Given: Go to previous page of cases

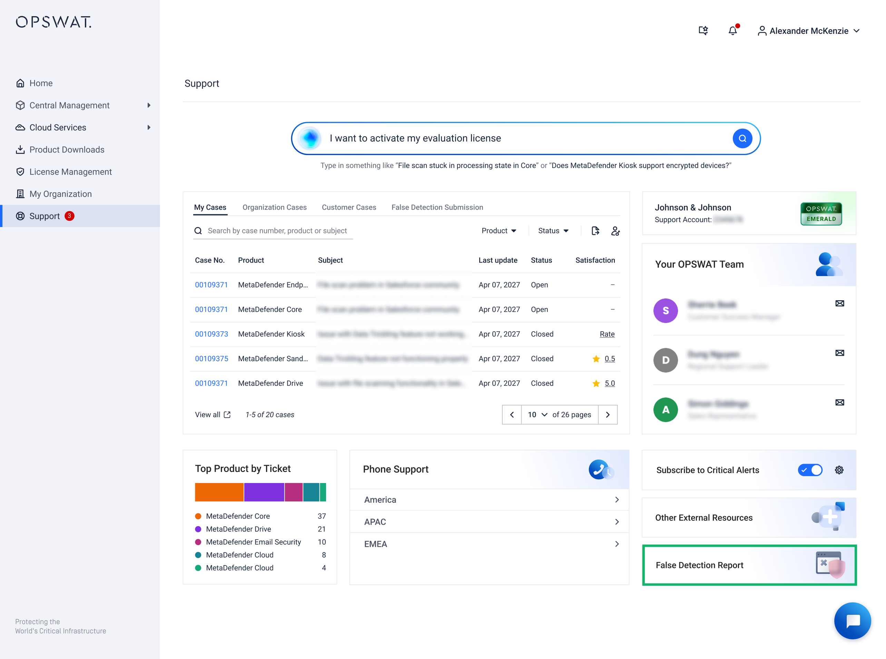Looking at the screenshot, I should click(x=512, y=414).
